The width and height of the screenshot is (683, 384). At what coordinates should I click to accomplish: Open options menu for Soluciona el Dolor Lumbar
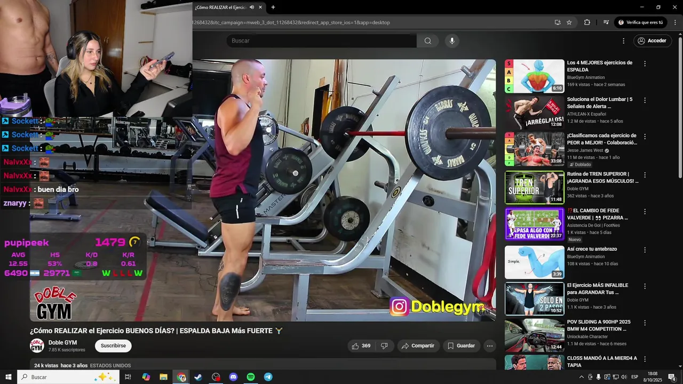point(645,100)
